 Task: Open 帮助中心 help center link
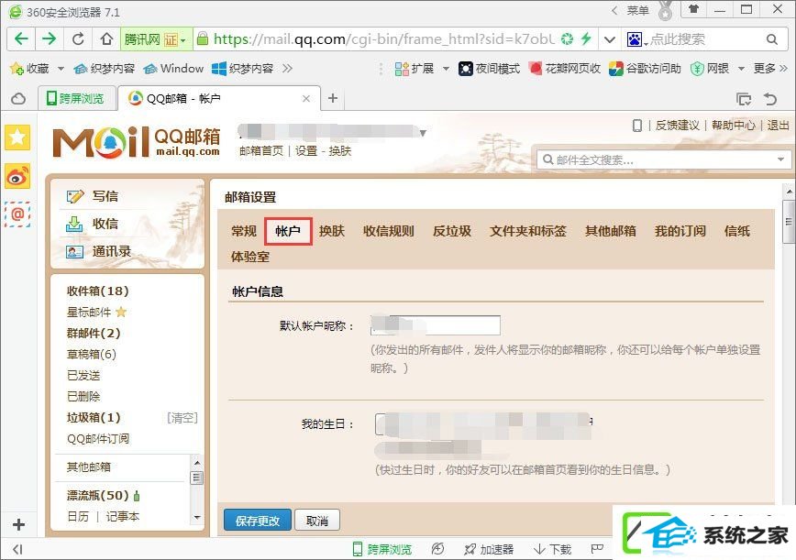click(x=733, y=126)
